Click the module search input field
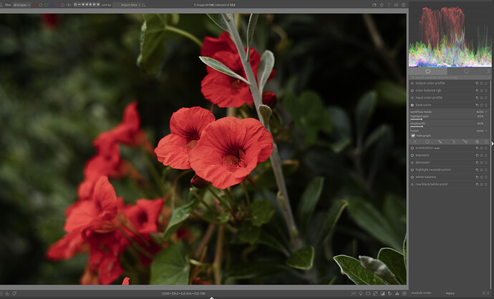The image size is (494, 299). tap(444, 77)
